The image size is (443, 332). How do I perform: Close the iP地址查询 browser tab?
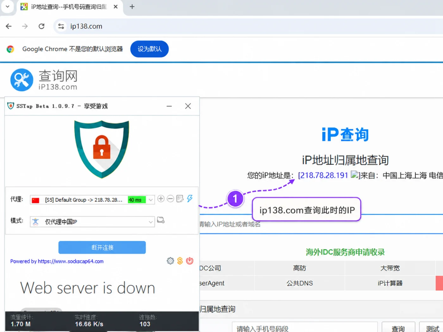[x=116, y=7]
